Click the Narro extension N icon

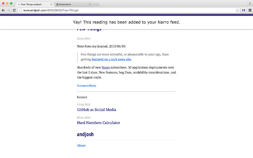point(244,10)
